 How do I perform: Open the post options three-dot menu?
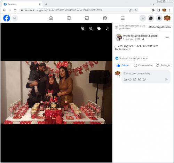(x=167, y=37)
